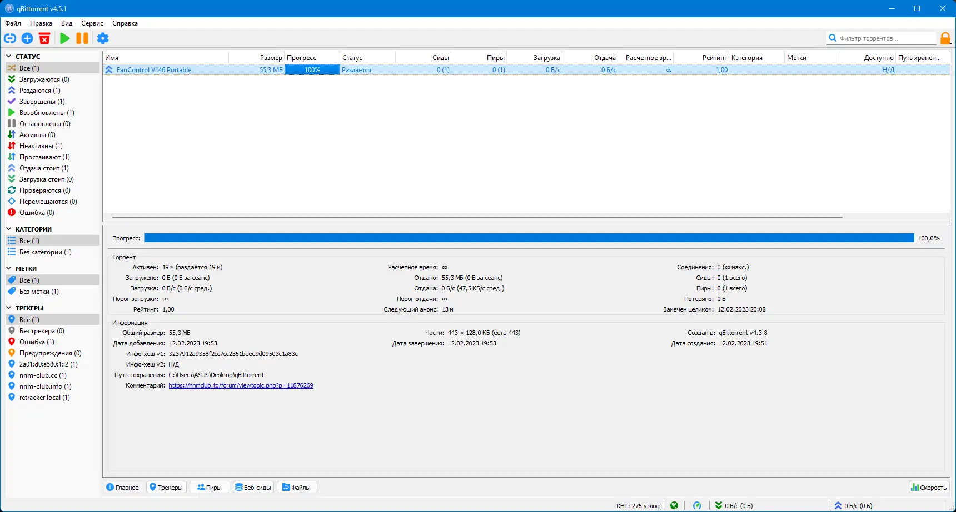Toggle alternative speed limits in status bar
The image size is (956, 512).
pos(697,505)
